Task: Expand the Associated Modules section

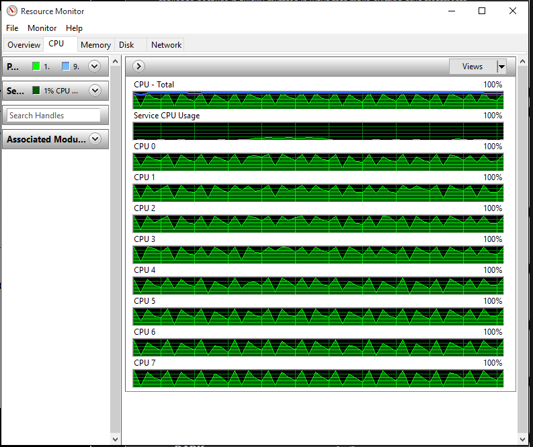Action: 95,138
